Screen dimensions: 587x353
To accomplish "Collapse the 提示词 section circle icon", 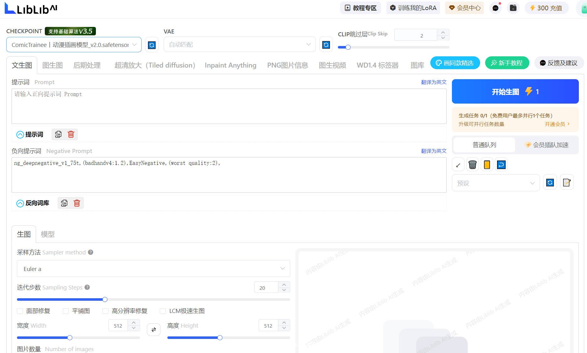I will (20, 135).
